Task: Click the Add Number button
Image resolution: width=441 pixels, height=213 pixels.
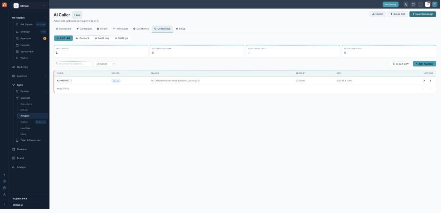Action: (425, 64)
